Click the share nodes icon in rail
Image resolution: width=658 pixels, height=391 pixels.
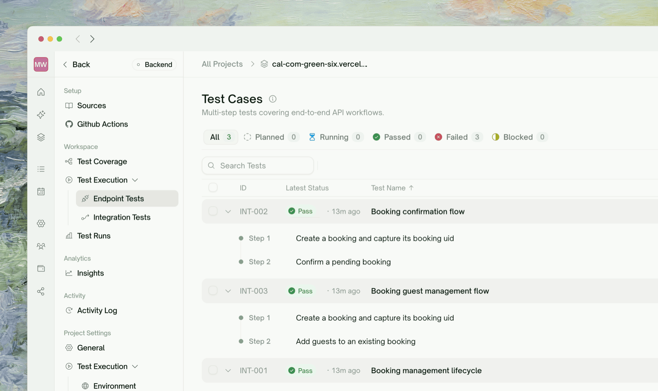[41, 291]
